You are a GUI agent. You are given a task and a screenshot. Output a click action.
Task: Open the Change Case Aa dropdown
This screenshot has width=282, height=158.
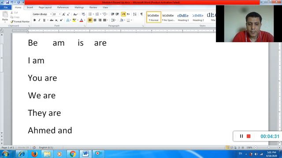click(75, 14)
